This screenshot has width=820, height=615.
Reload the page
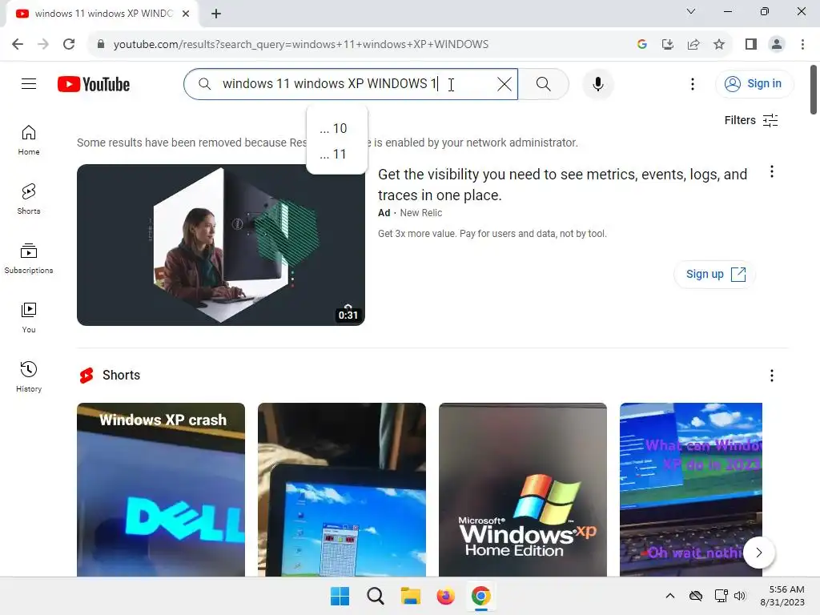tap(69, 44)
